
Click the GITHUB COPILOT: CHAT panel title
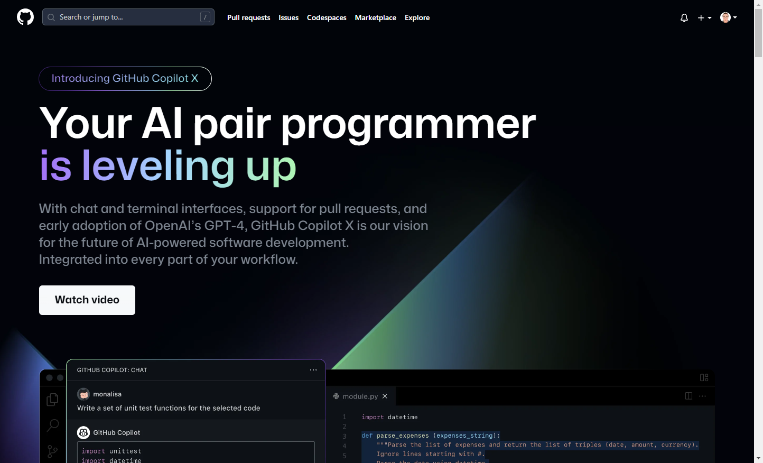point(112,370)
